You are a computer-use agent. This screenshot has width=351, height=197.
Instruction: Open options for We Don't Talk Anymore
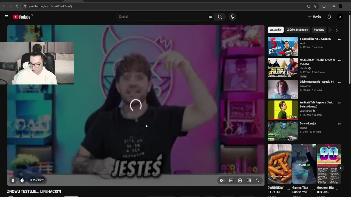[x=339, y=103]
